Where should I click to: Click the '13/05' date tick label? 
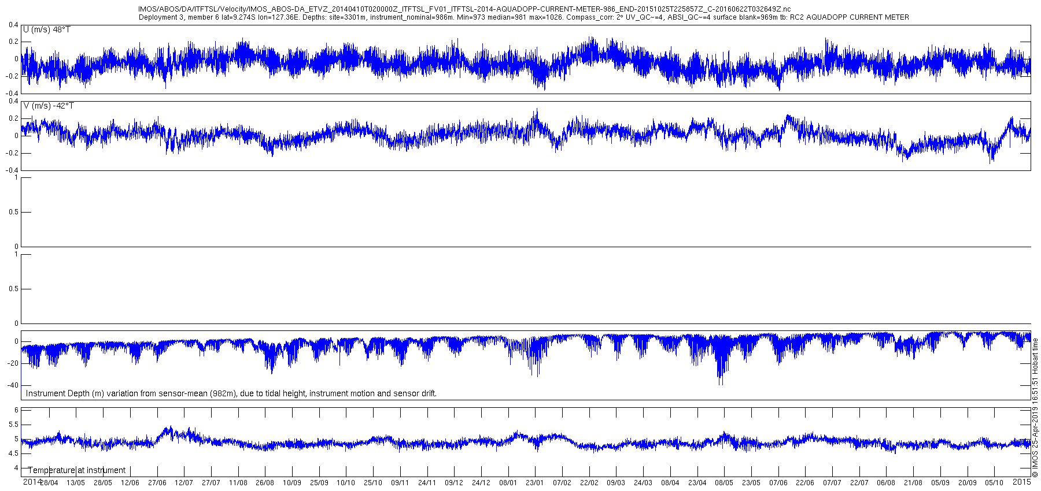click(x=76, y=483)
